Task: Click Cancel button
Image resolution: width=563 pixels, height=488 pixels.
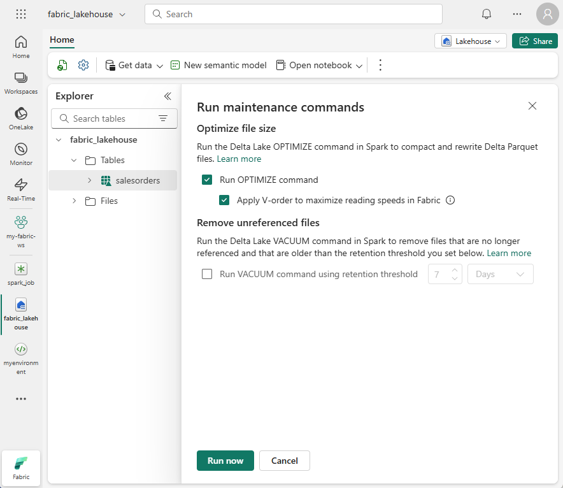Action: click(x=285, y=461)
